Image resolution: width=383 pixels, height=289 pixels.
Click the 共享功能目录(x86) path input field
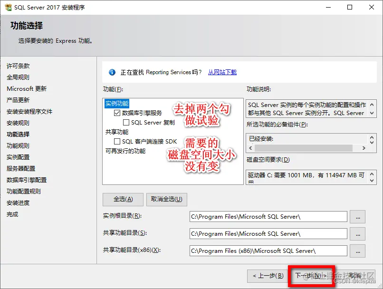click(x=268, y=251)
